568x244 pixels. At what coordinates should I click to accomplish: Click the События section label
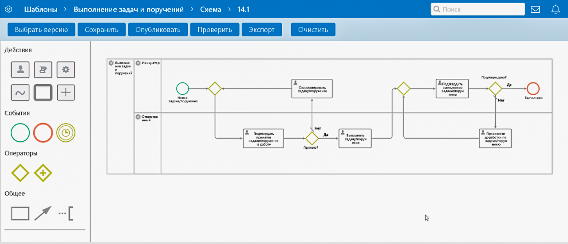pyautogui.click(x=17, y=113)
